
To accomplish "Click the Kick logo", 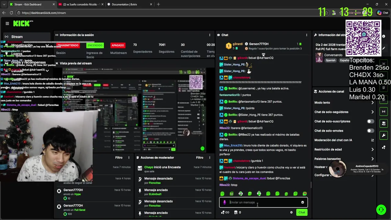I will pyautogui.click(x=23, y=23).
